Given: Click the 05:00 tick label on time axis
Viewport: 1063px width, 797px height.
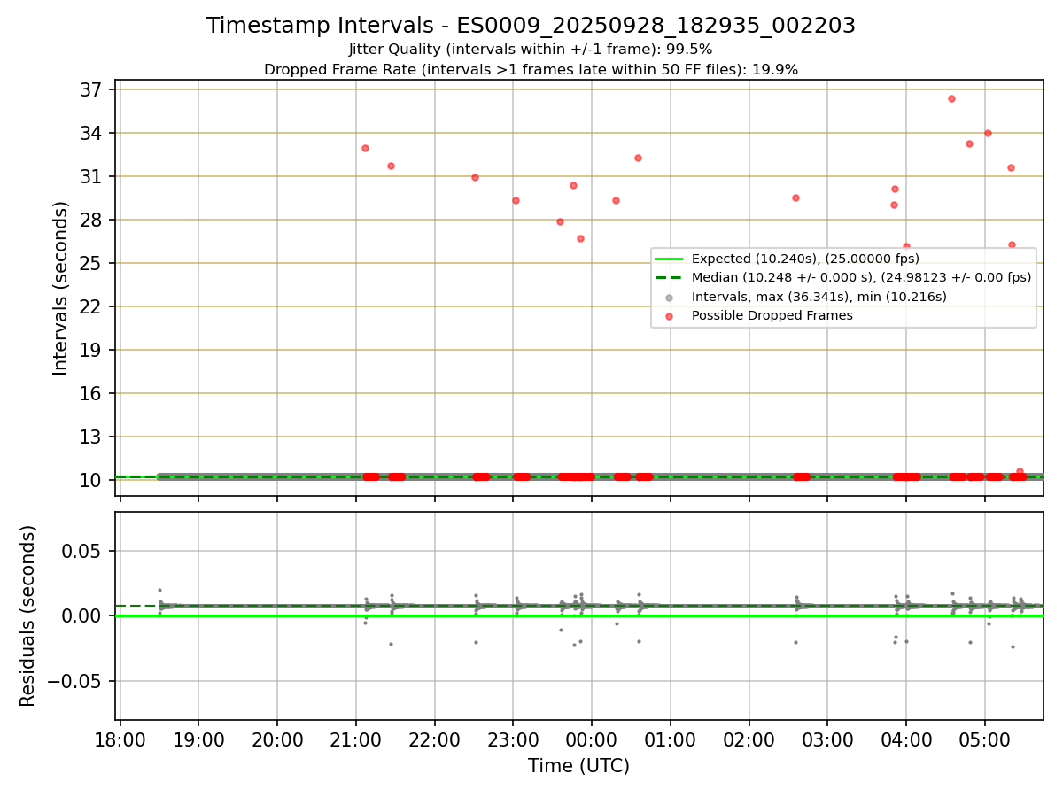Looking at the screenshot, I should (984, 740).
